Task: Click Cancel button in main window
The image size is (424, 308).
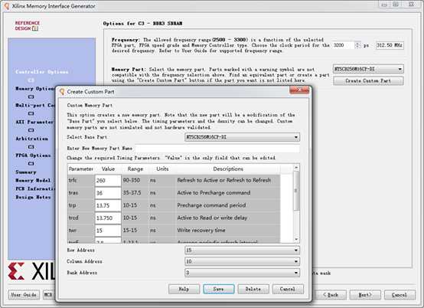Action: coord(400,295)
